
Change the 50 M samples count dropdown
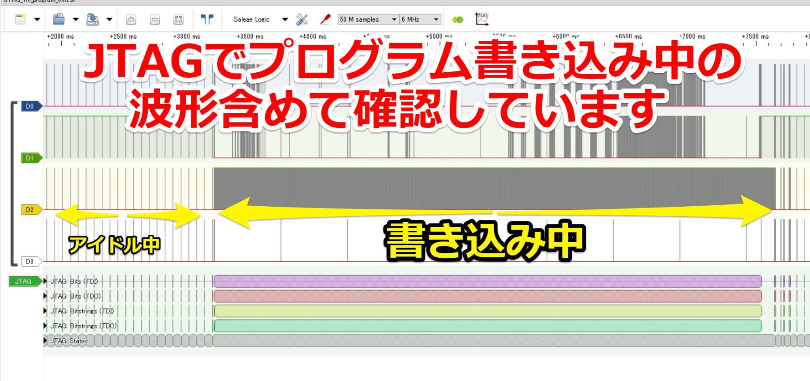tap(368, 19)
